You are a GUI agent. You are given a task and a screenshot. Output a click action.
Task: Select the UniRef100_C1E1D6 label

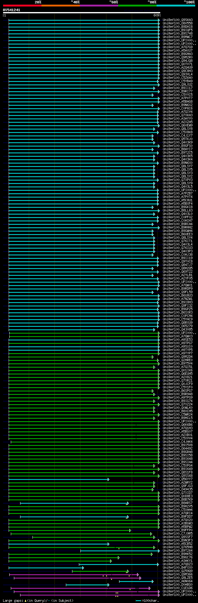[x=178, y=588]
